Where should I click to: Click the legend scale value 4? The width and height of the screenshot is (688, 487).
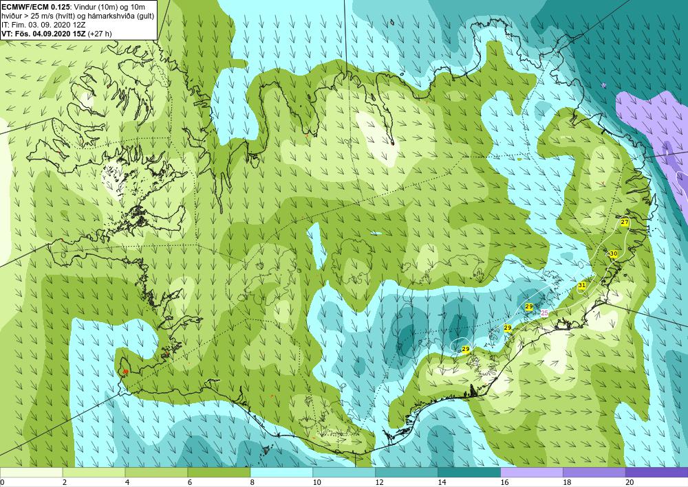click(127, 482)
